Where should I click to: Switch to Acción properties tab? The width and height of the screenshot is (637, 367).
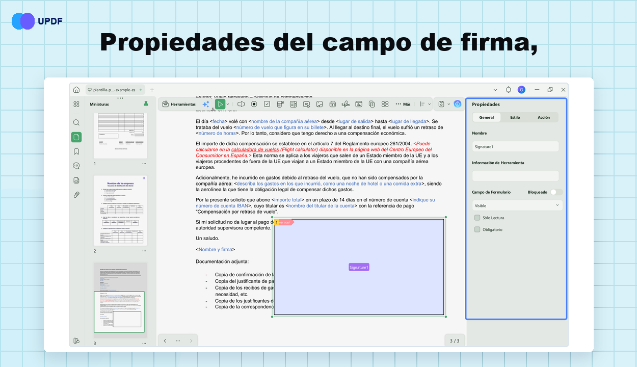[544, 117]
